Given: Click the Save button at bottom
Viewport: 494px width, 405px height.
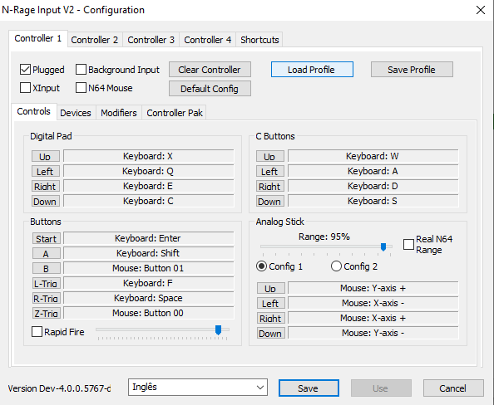Looking at the screenshot, I should click(x=309, y=388).
